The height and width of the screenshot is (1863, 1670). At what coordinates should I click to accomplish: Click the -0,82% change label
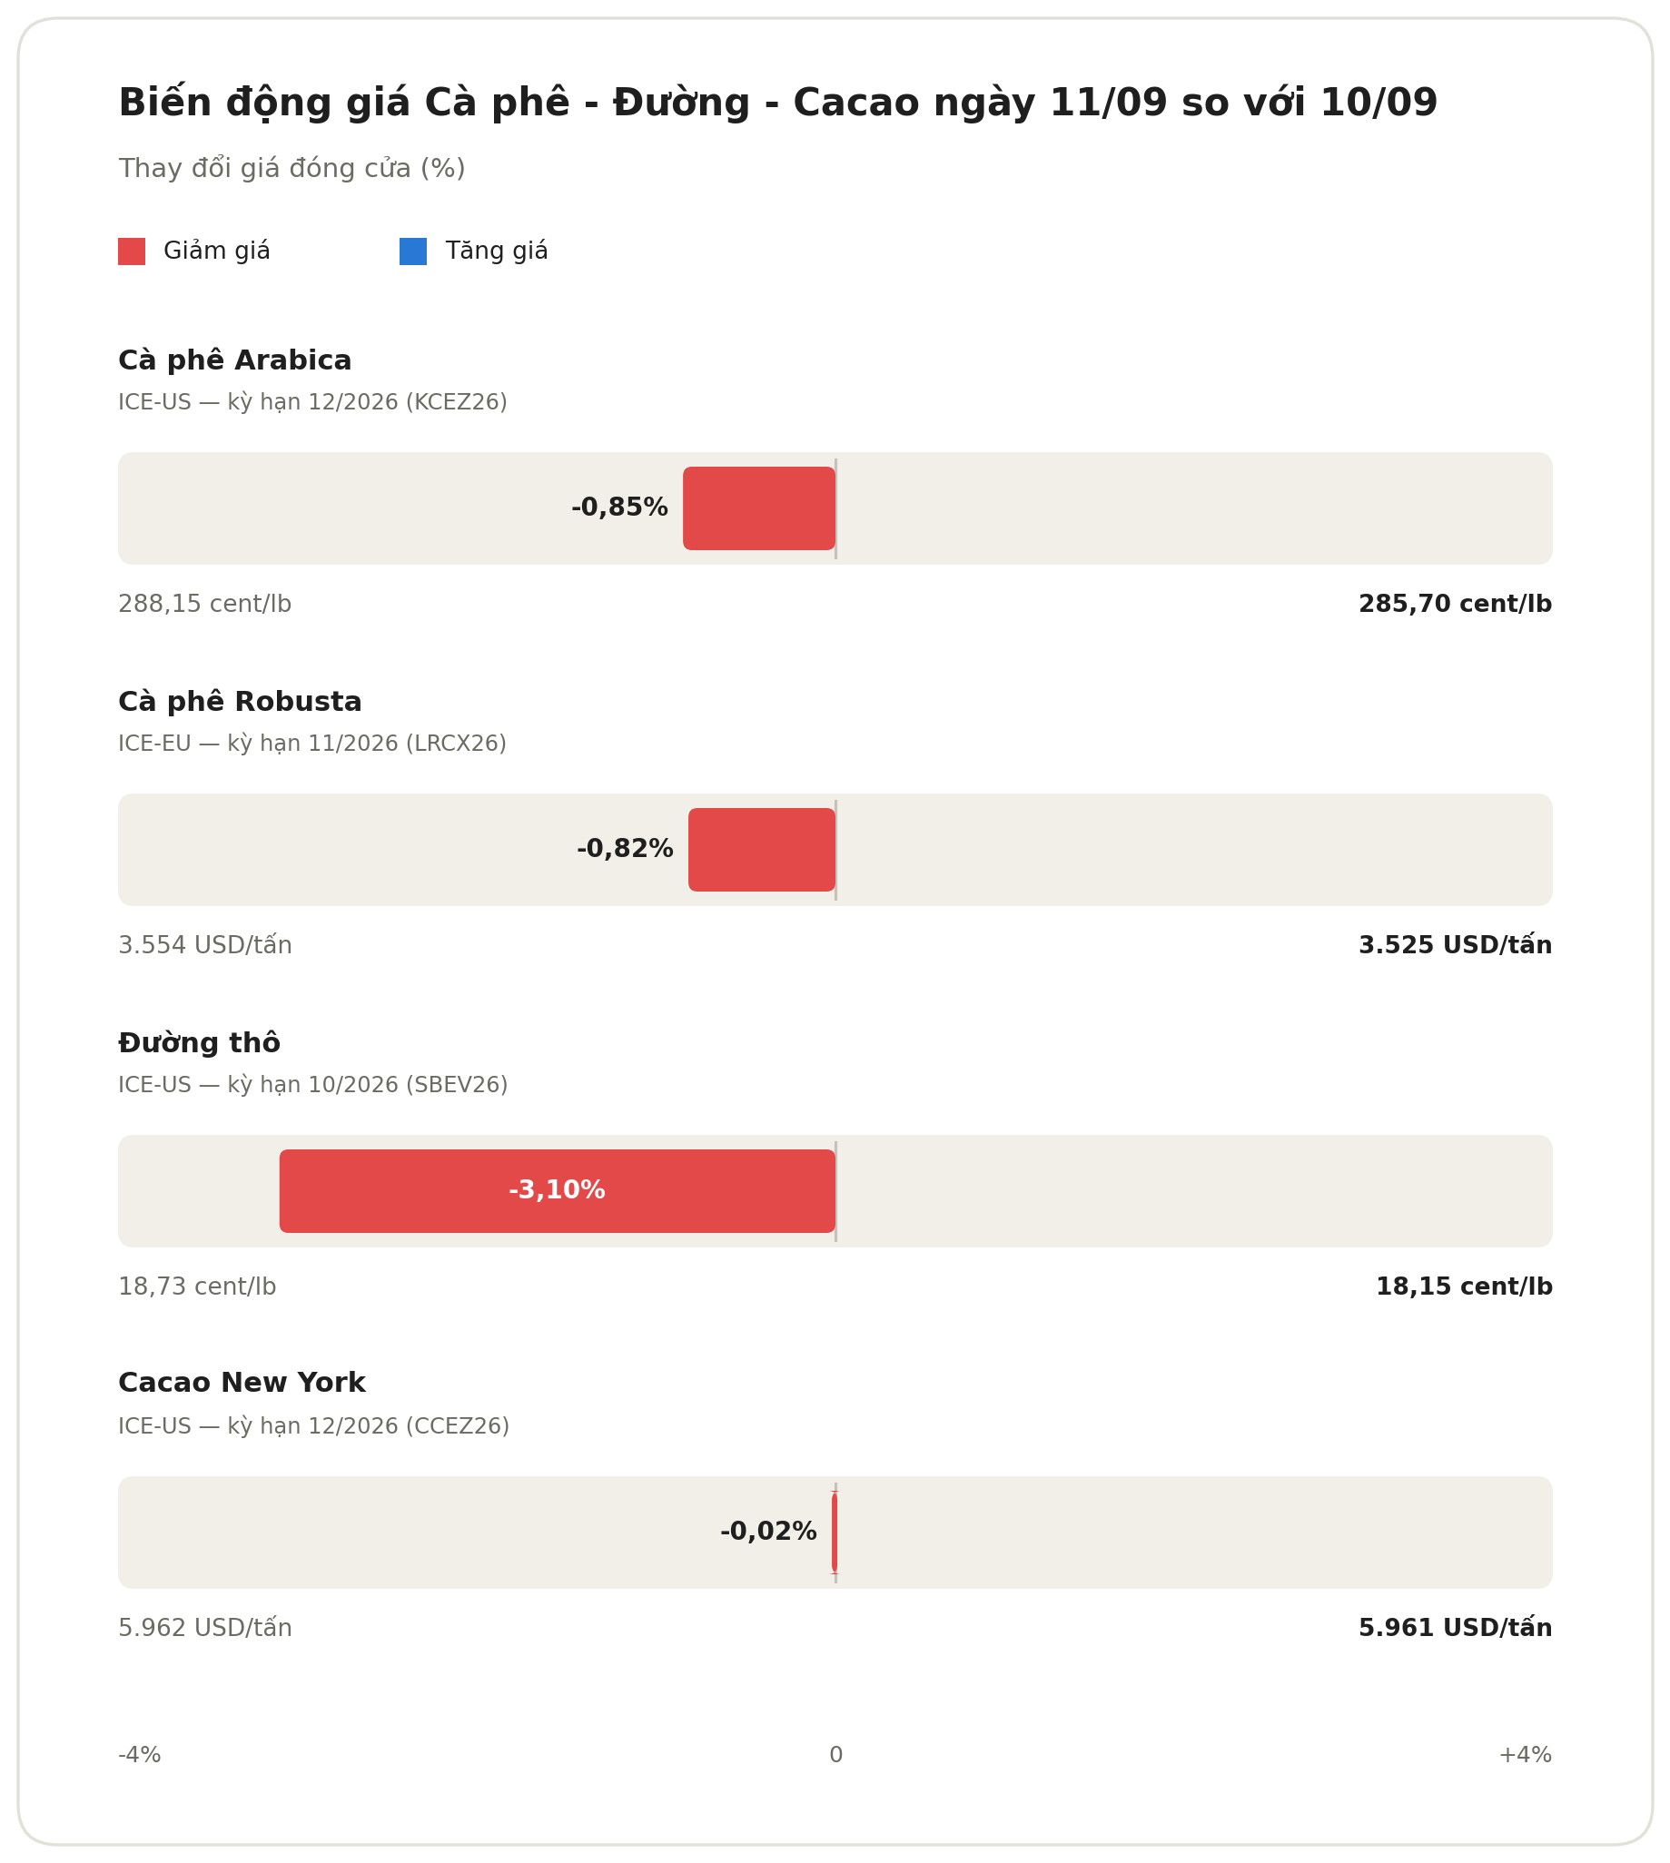point(625,850)
